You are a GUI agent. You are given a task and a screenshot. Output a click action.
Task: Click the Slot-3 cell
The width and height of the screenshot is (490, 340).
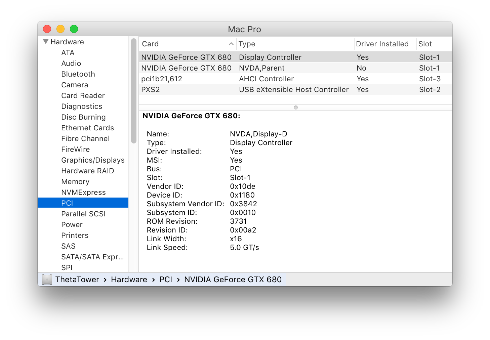pos(430,79)
